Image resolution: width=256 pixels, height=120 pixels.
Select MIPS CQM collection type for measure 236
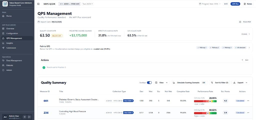[x=117, y=113]
